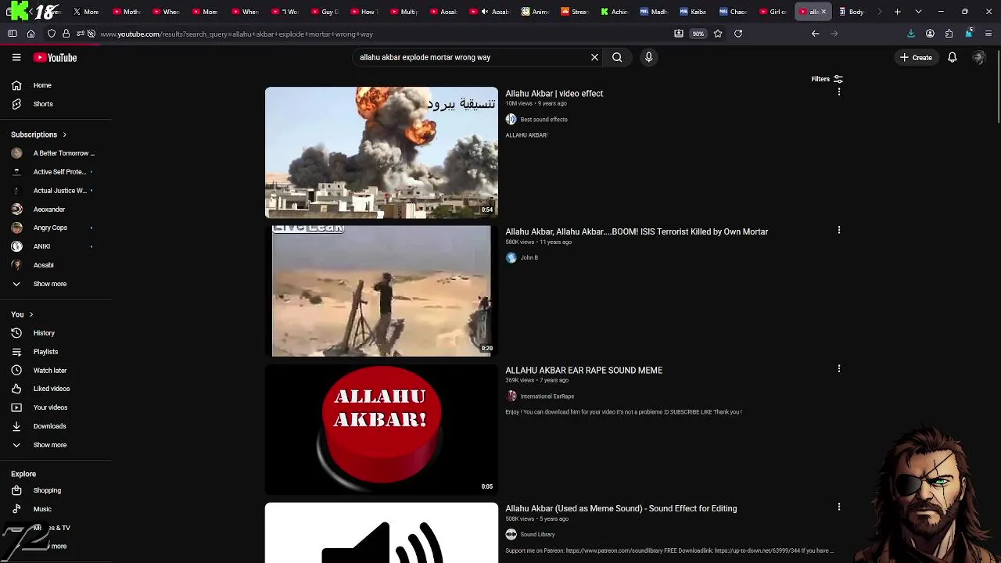Open the Best sound effects channel
This screenshot has width=1001, height=563.
point(544,120)
